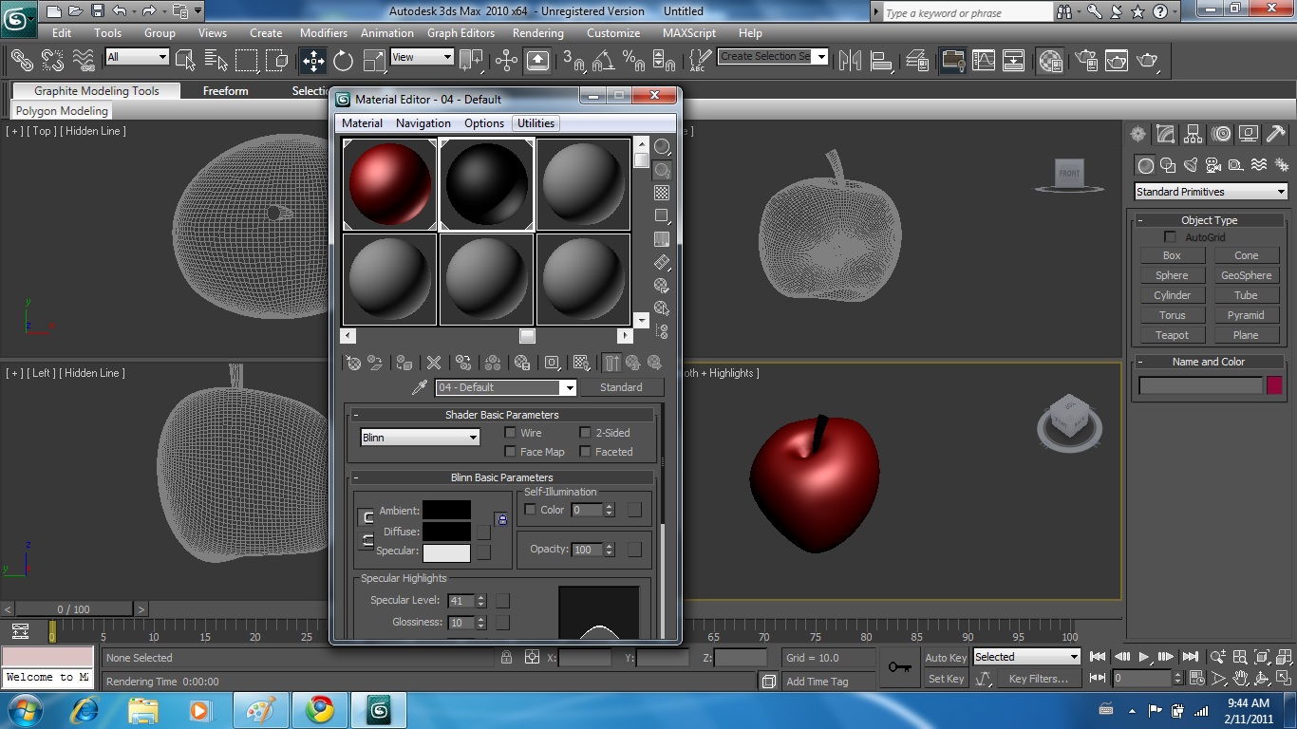Choose the Select and Rotate tool

(343, 61)
